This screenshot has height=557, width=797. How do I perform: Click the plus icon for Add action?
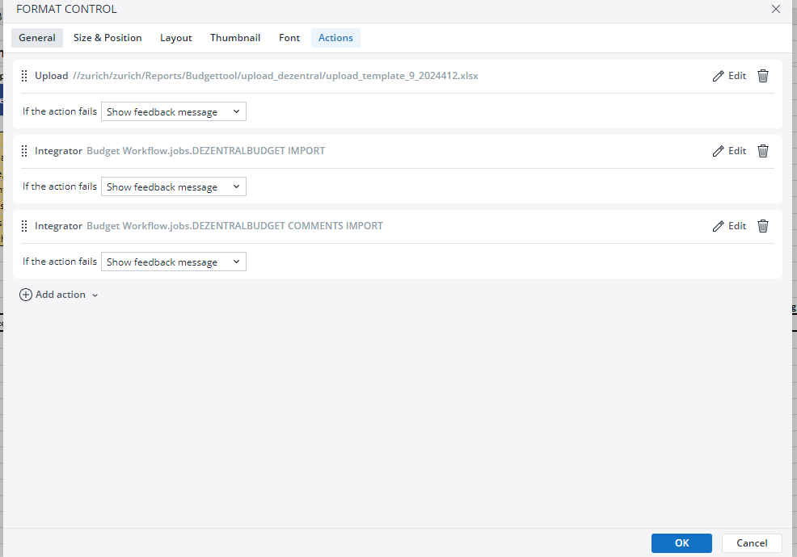[26, 295]
